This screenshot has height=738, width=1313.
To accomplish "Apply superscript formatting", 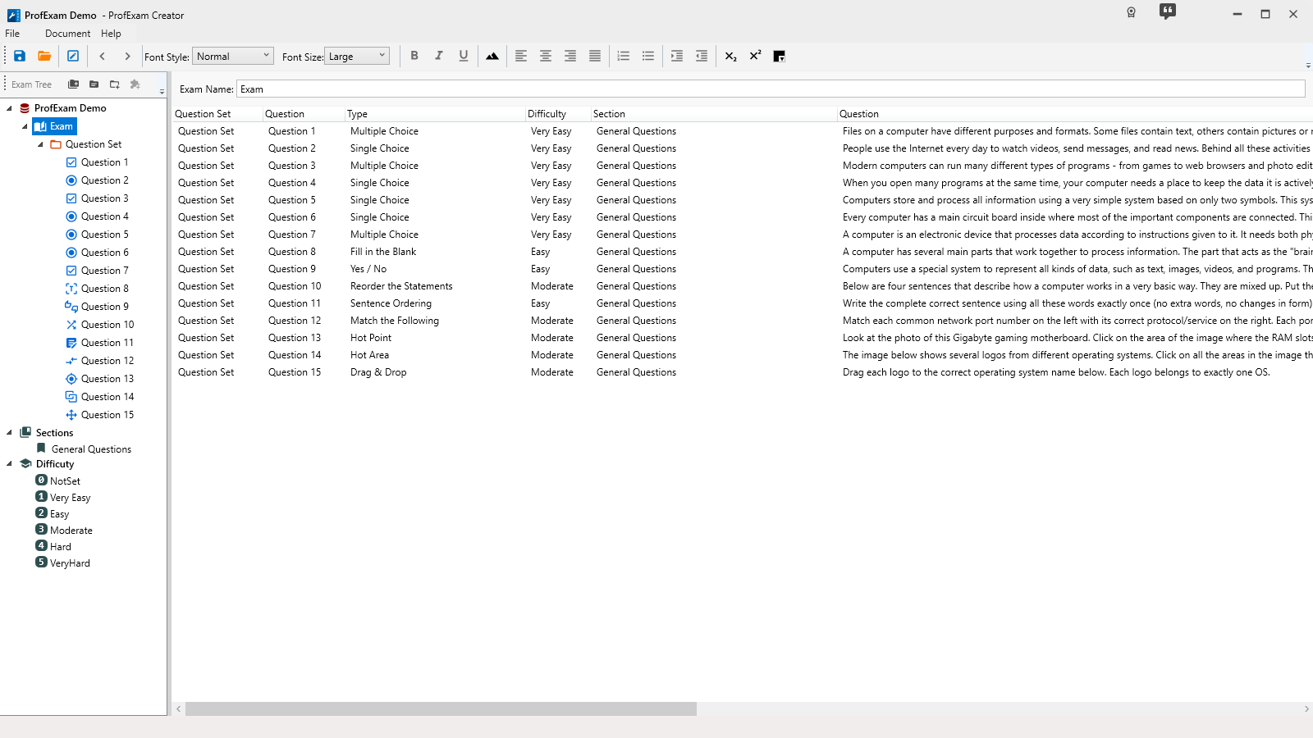I will pyautogui.click(x=755, y=56).
